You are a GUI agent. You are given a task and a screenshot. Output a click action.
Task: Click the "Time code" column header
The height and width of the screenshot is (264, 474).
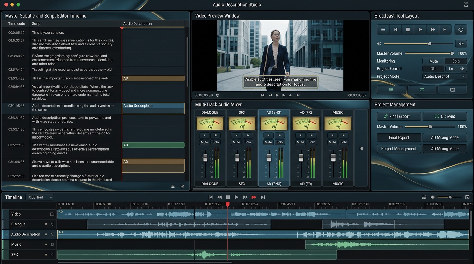pyautogui.click(x=17, y=24)
